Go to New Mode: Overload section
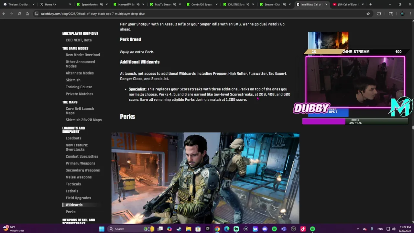 tap(83, 55)
